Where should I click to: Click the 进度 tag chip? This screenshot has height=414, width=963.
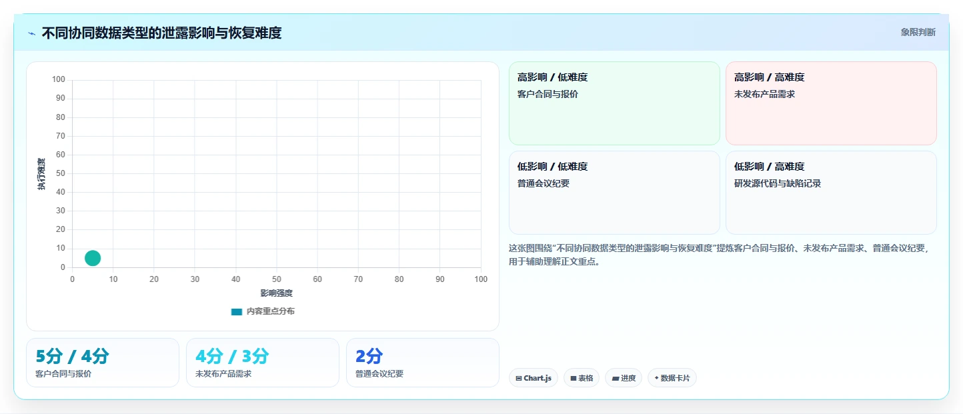tap(624, 378)
